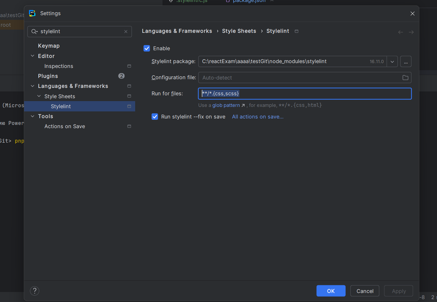Select Plugins in settings tree
The width and height of the screenshot is (437, 302).
point(48,76)
